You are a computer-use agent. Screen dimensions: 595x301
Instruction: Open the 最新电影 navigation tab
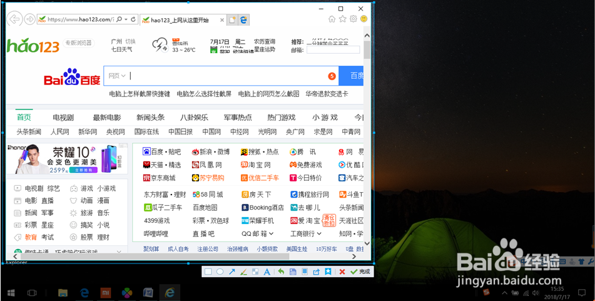(106, 117)
